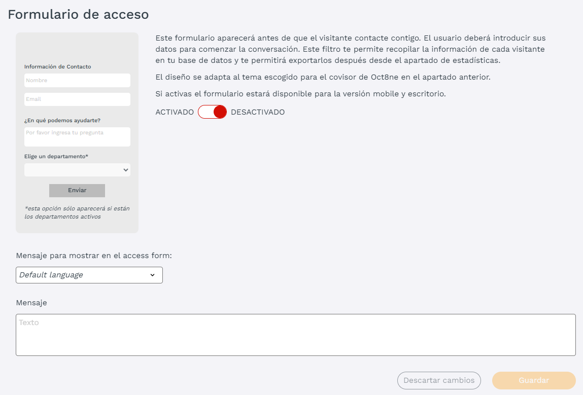Click the 'Mensaje' label above the textarea
Screen dimensions: 583x395
[31, 303]
